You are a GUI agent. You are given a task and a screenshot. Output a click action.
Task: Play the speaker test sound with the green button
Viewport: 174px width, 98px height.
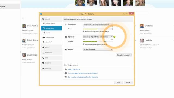114,37
